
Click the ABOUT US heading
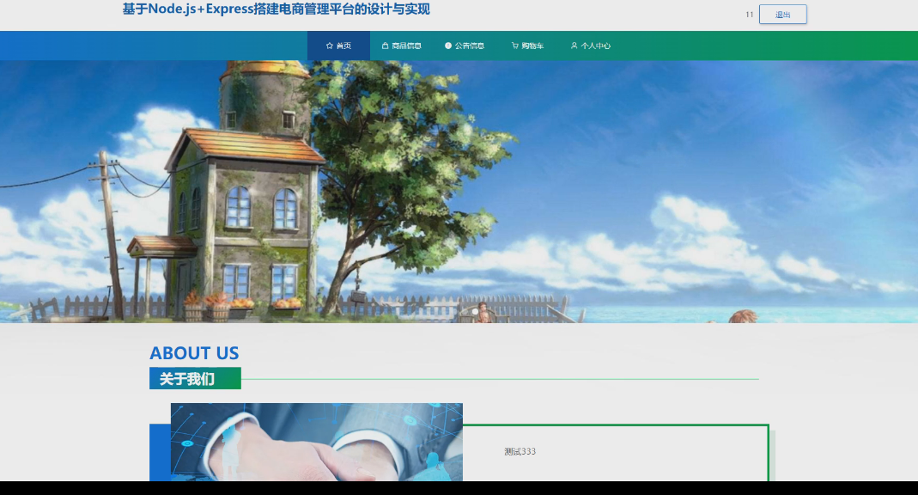[194, 353]
